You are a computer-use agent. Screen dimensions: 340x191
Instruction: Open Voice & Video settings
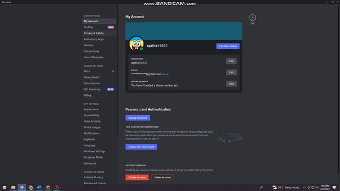pos(99,121)
